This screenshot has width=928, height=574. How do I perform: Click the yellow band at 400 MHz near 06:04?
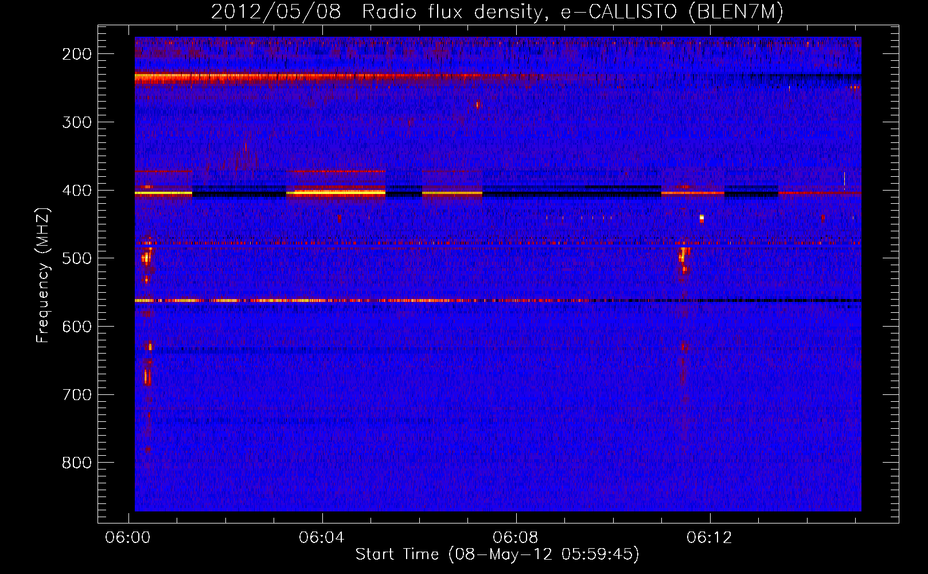click(x=336, y=193)
